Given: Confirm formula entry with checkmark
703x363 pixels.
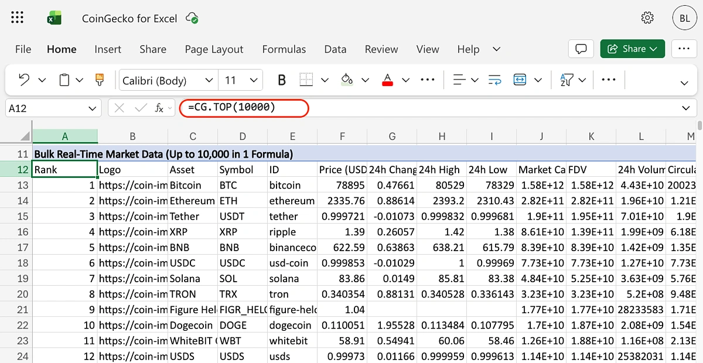Looking at the screenshot, I should 141,108.
